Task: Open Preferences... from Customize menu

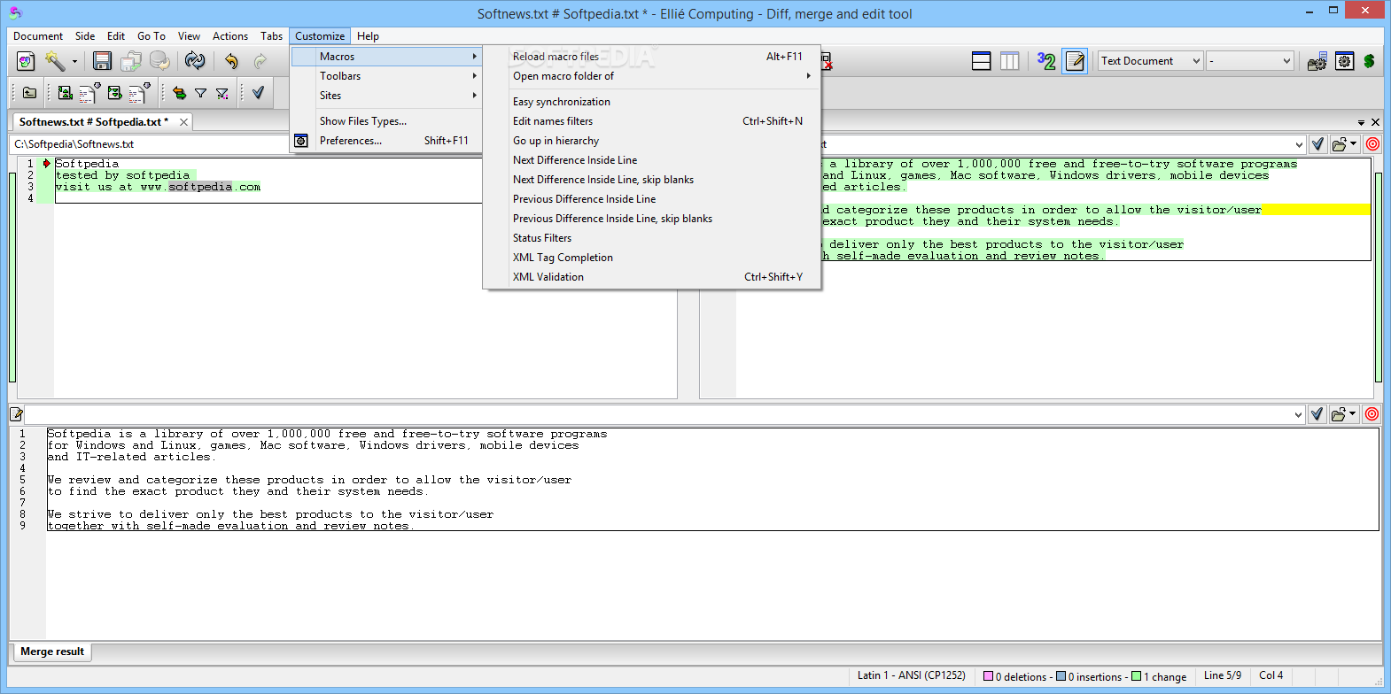Action: (x=386, y=141)
